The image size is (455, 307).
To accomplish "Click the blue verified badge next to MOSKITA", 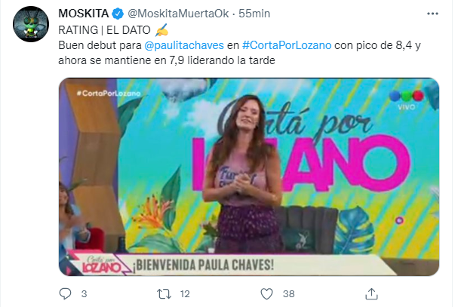I will (x=118, y=14).
